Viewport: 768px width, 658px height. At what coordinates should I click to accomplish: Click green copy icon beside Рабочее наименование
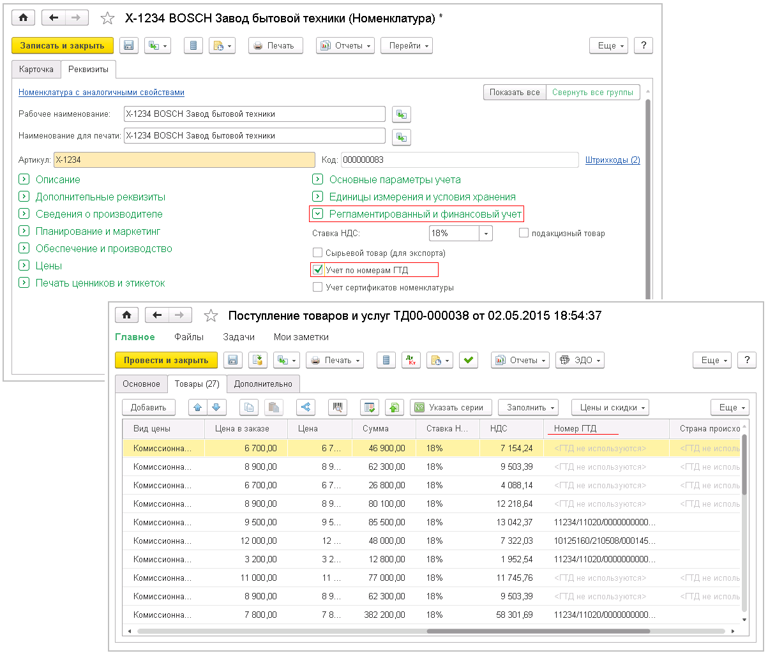(401, 115)
